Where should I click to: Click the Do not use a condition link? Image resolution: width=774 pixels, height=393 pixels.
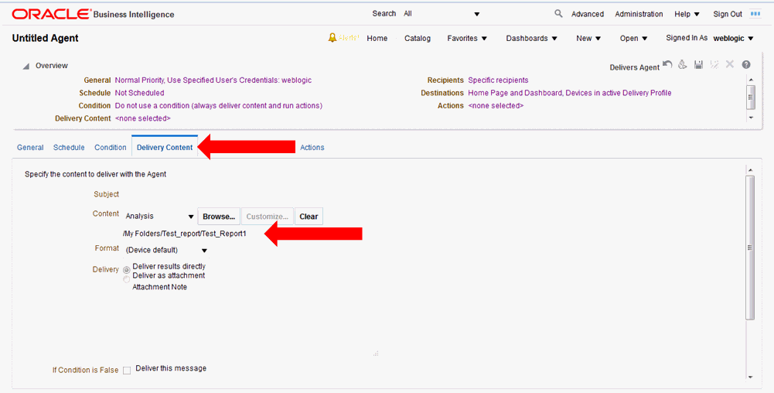pos(219,106)
